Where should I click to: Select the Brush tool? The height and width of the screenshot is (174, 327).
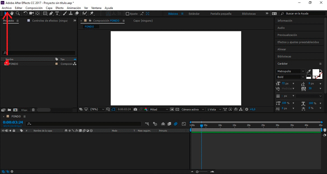[x=65, y=13]
